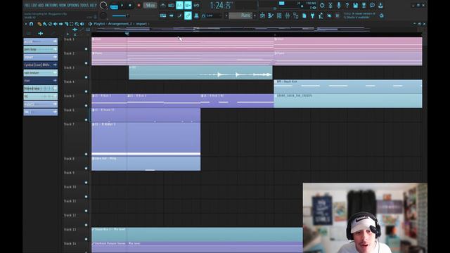Toggle the highlighted countdown-before-recording icon
This screenshot has height=253, width=450.
[x=180, y=5]
